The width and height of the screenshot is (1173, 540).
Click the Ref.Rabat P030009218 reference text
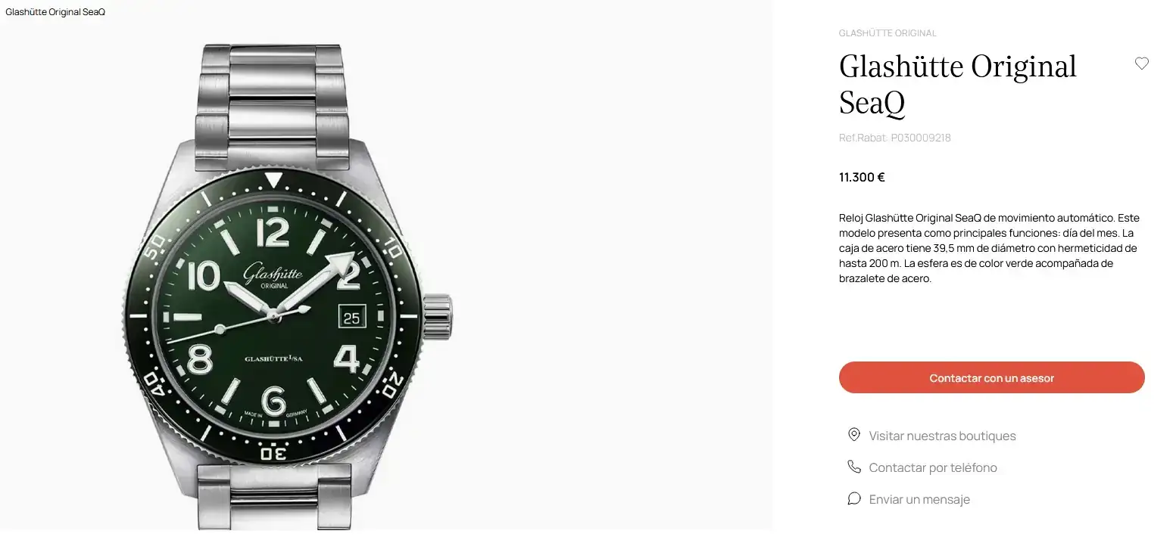tap(894, 138)
